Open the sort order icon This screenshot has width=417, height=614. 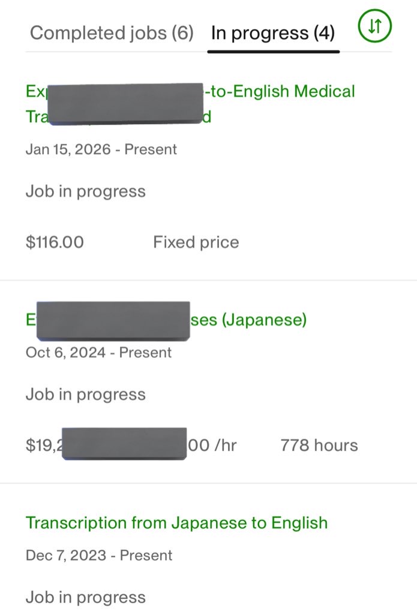(374, 27)
